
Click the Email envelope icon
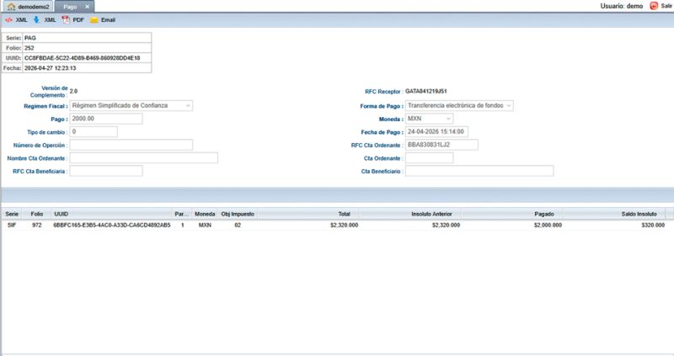pyautogui.click(x=94, y=19)
